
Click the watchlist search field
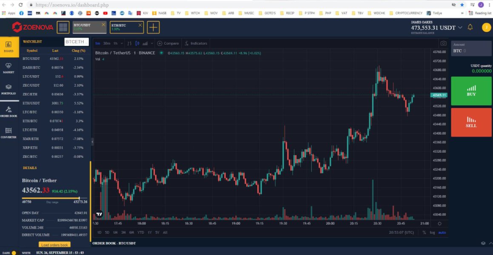tap(77, 42)
